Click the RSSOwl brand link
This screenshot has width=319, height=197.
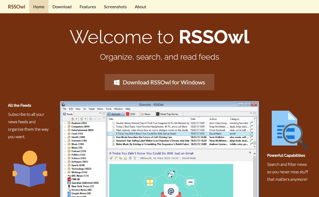point(16,7)
